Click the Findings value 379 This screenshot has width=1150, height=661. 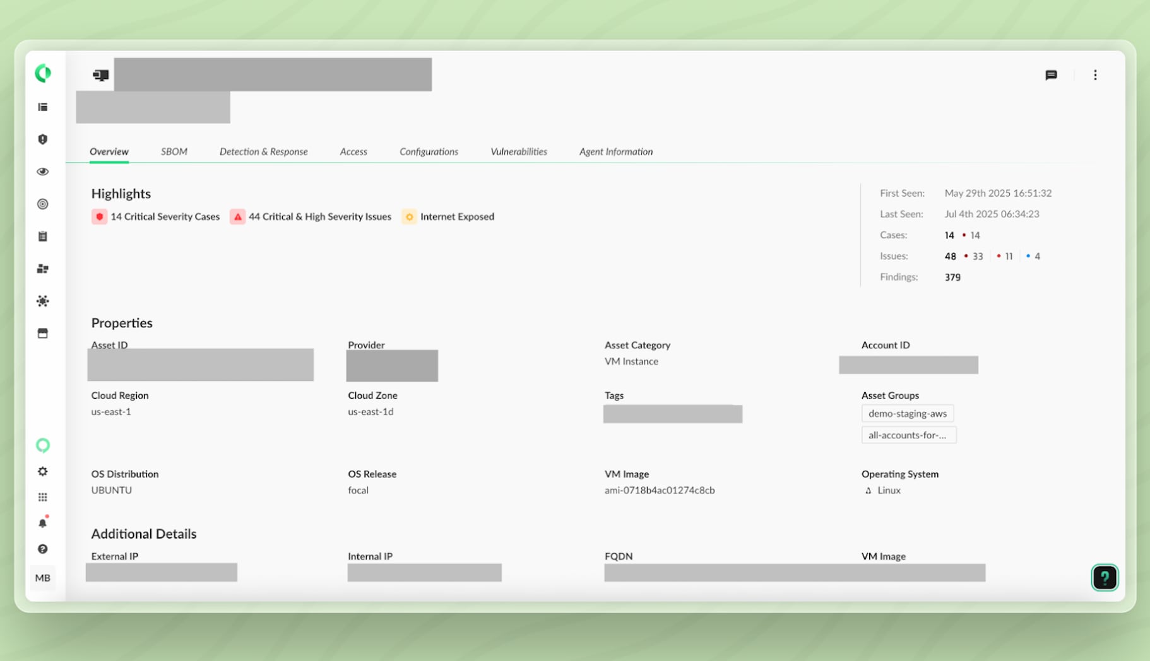(x=952, y=278)
